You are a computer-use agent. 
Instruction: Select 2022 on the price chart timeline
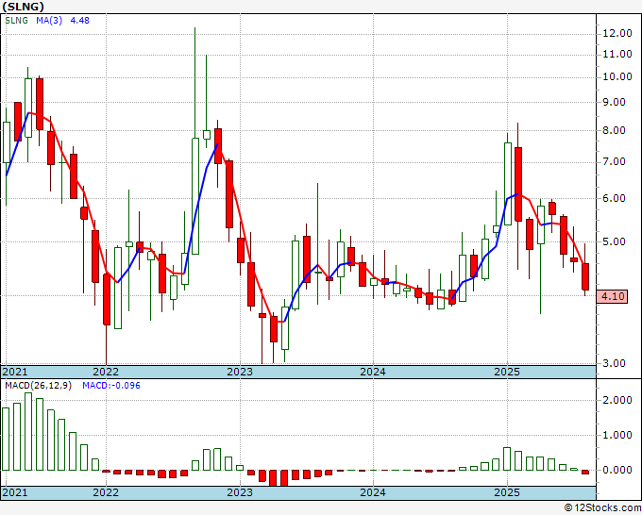point(105,372)
